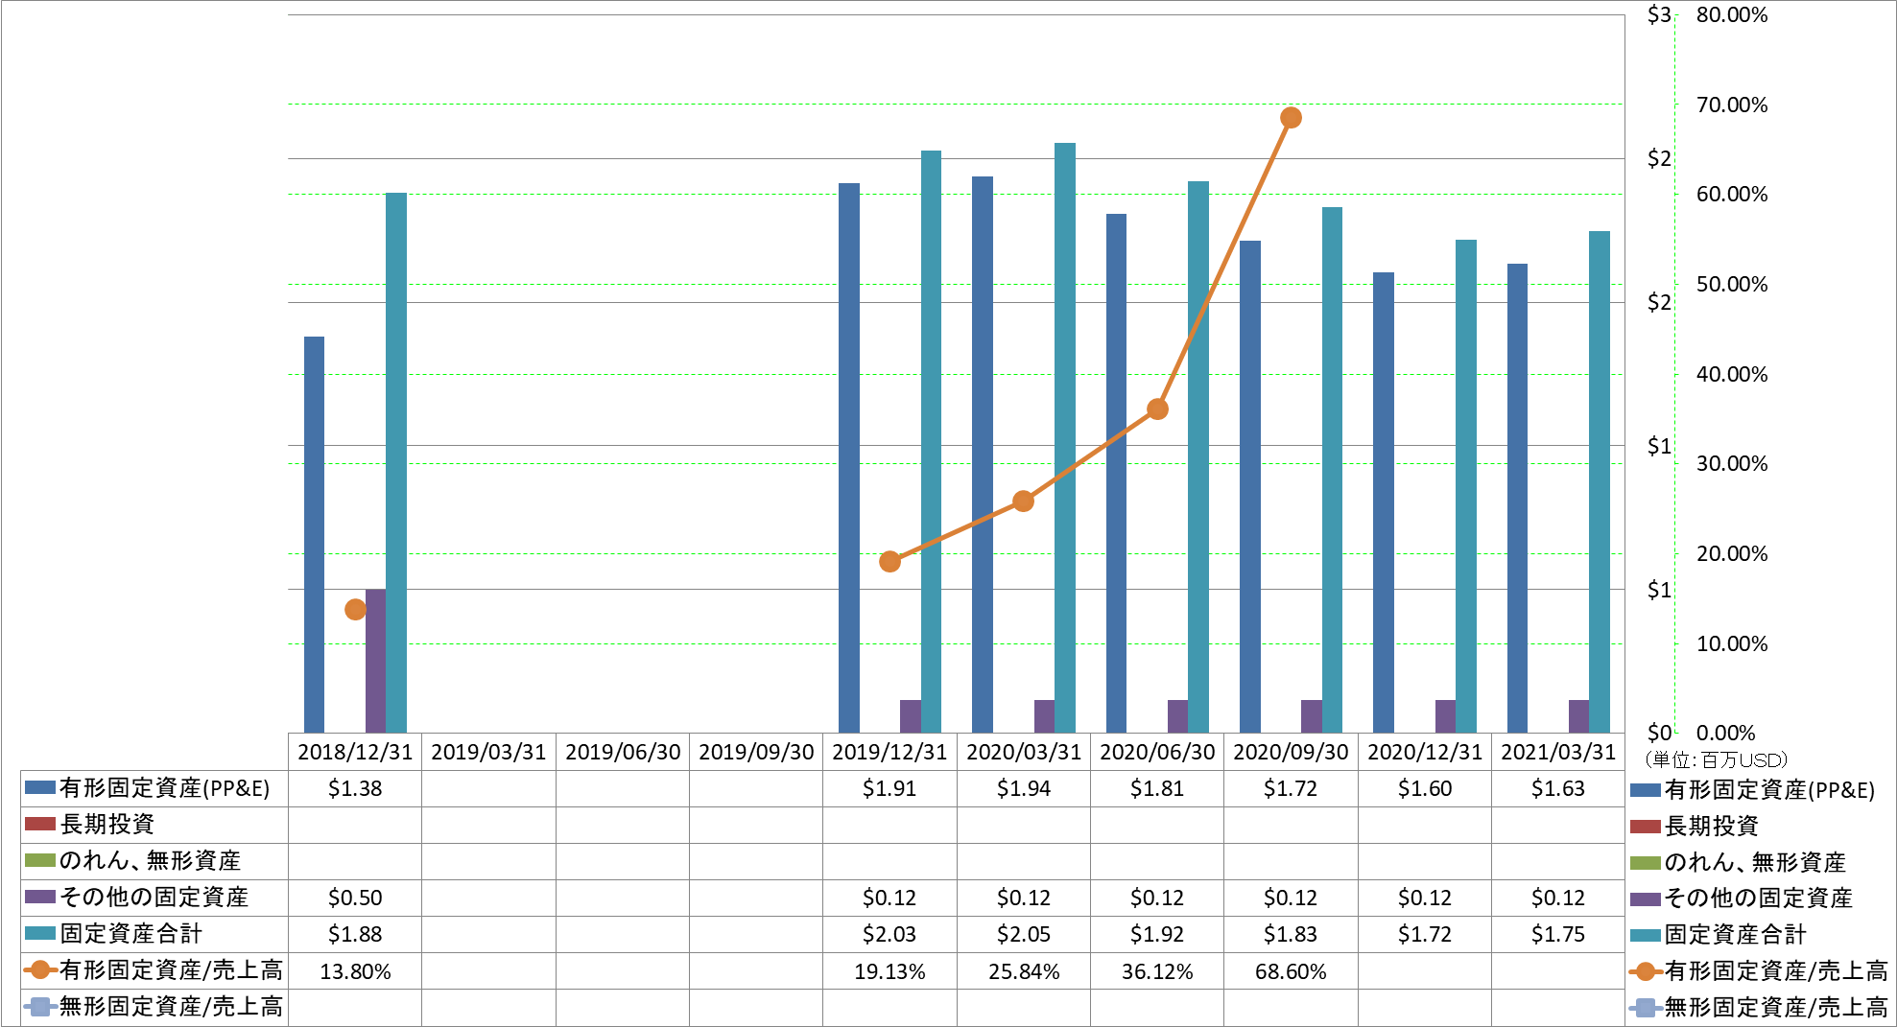
Task: Select the 68.60% ratio cell
Action: point(1291,971)
